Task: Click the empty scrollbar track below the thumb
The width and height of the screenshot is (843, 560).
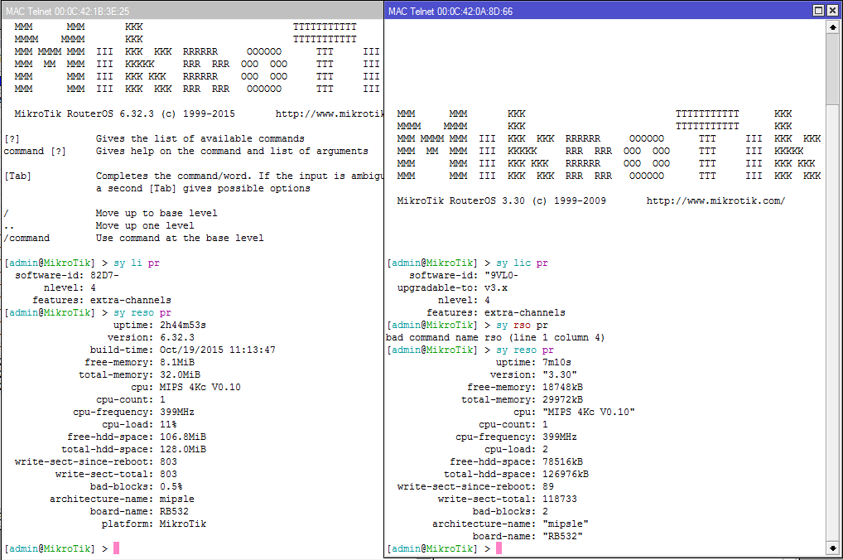Action: pyautogui.click(x=832, y=323)
